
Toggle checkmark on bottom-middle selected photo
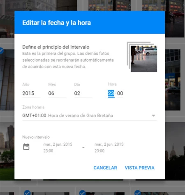tap(82, 193)
